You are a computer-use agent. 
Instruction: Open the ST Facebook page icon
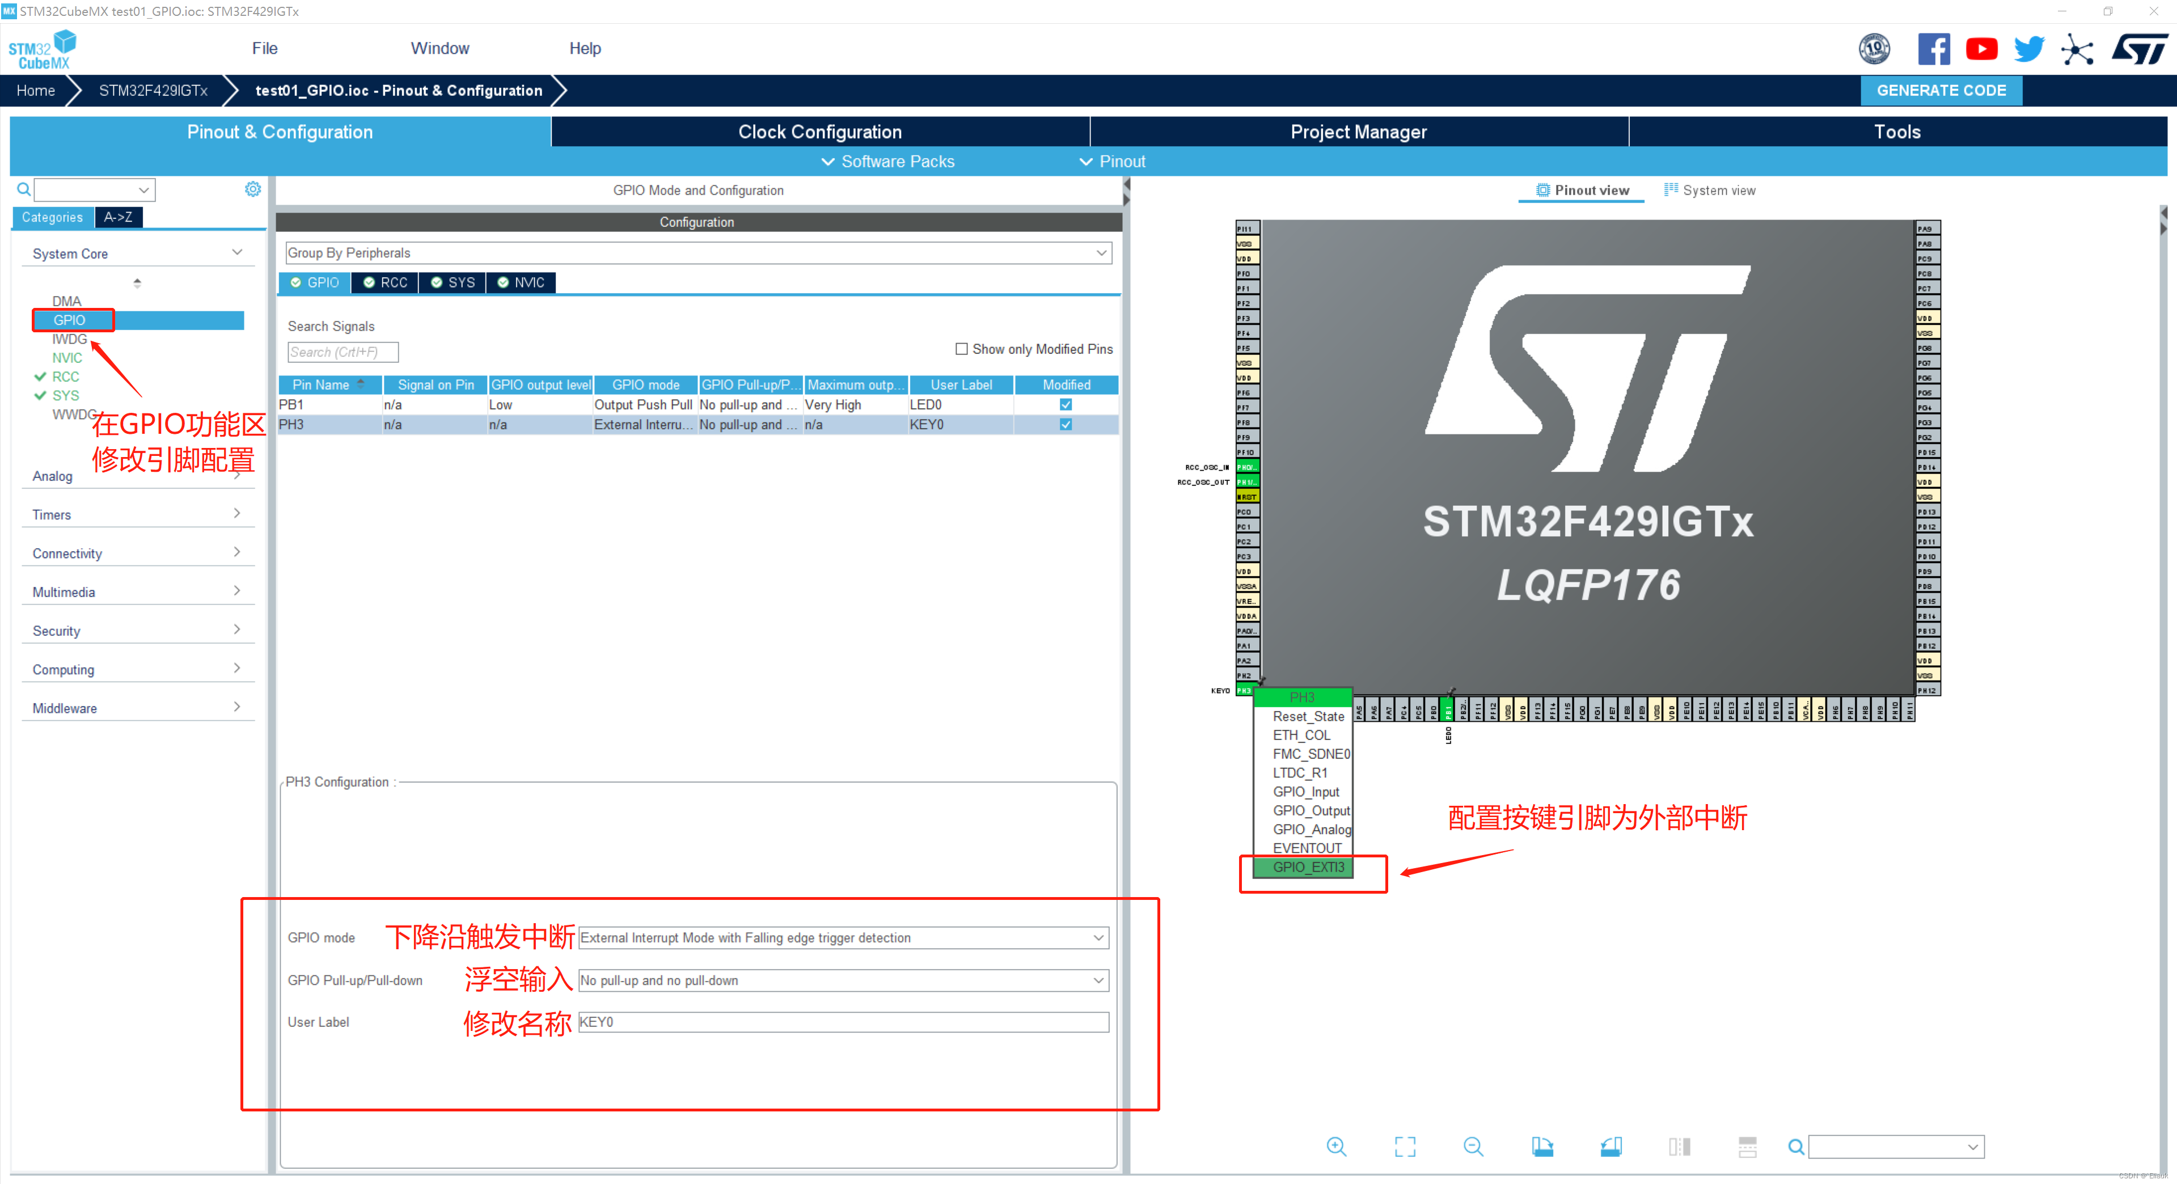coord(1934,48)
